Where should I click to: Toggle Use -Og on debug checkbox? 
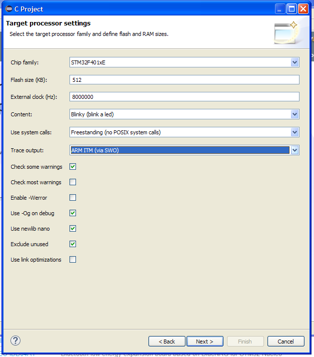point(72,213)
